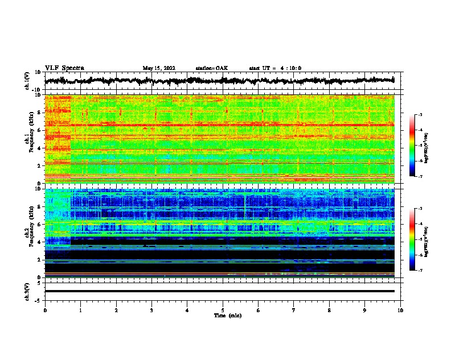
Task: Click inside the ch.1 spectrogram panel
Action: point(219,139)
